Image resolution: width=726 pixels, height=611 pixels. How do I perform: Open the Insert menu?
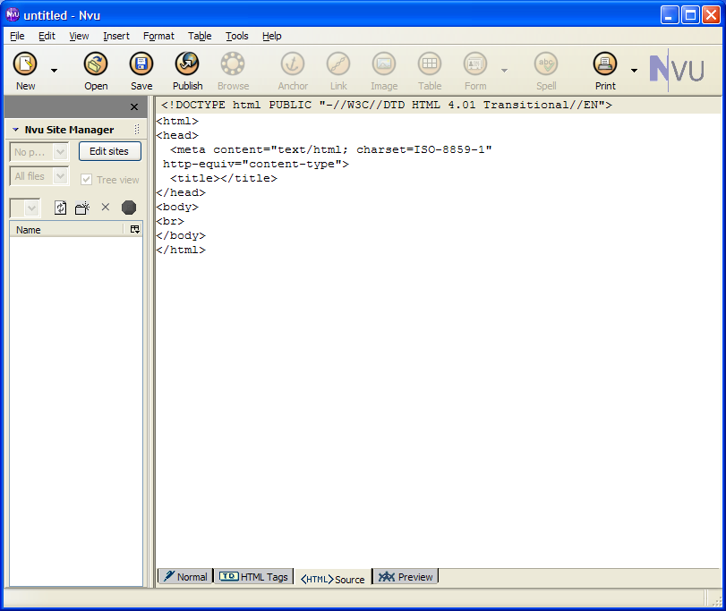click(116, 36)
